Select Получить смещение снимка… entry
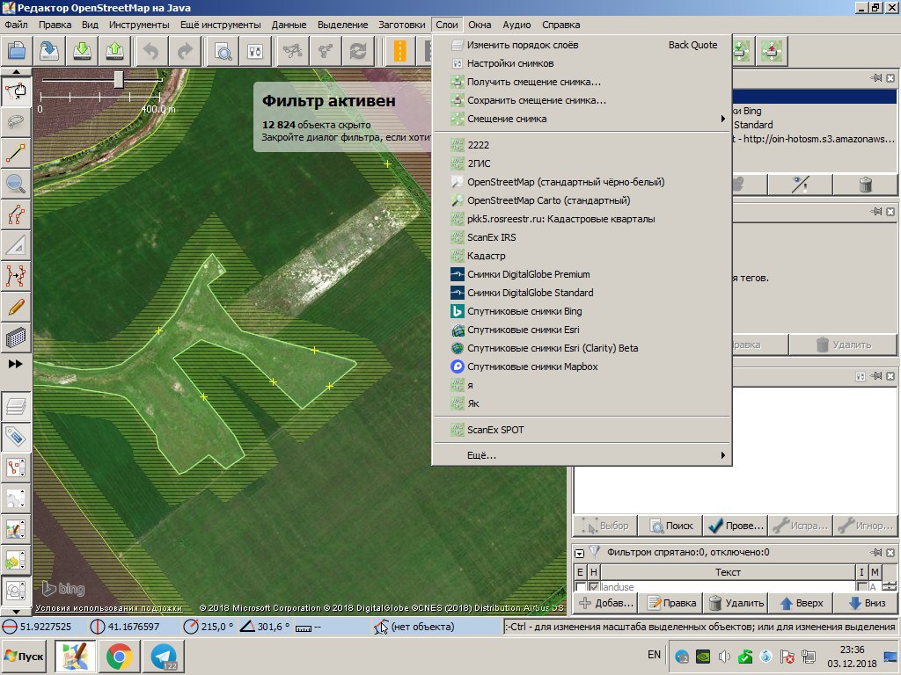Viewport: 901px width, 675px height. pyautogui.click(x=581, y=82)
